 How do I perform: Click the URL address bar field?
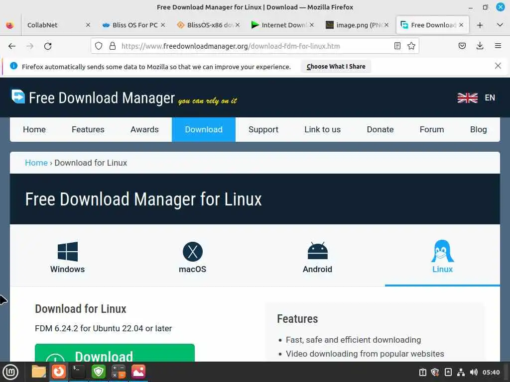(x=255, y=46)
